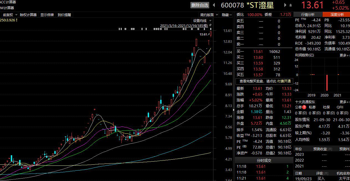Click the pin icon beside date range
350x181 pixels.
[x=210, y=26]
